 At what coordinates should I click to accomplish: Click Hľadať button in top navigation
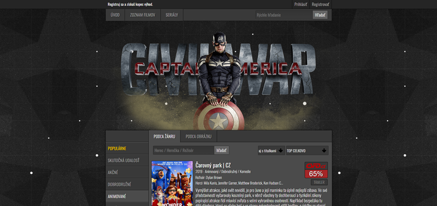click(320, 15)
